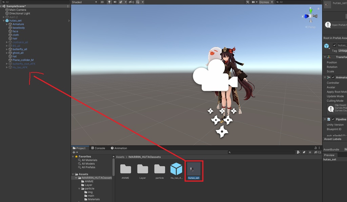The width and height of the screenshot is (347, 202).
Task: Open the camera preview icon in toolbar
Action: point(253,2)
